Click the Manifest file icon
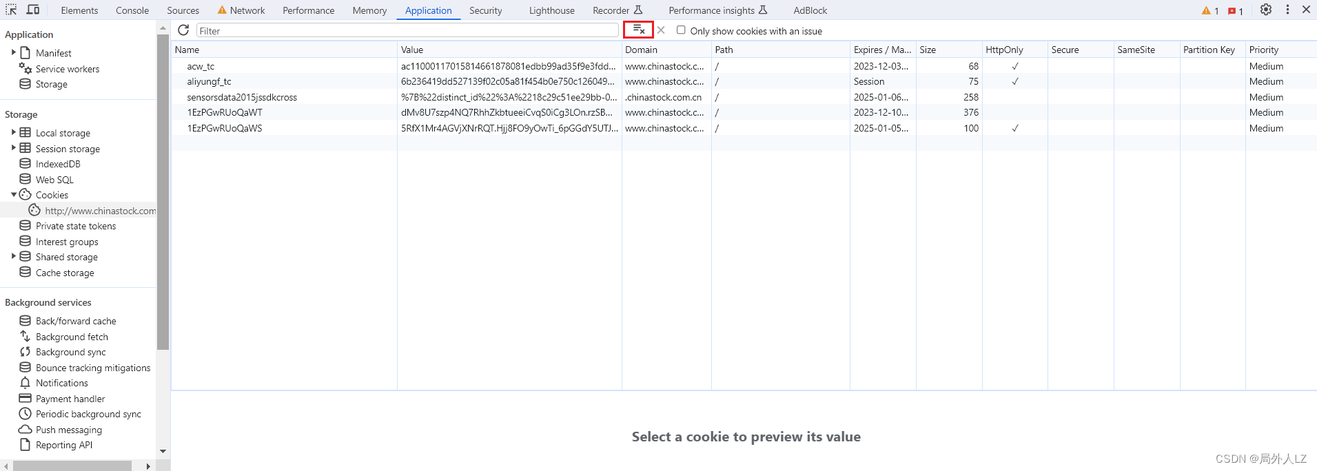The height and width of the screenshot is (471, 1317). pyautogui.click(x=25, y=53)
